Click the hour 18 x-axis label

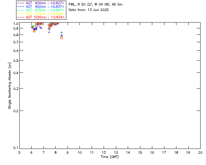pyautogui.click(x=176, y=152)
